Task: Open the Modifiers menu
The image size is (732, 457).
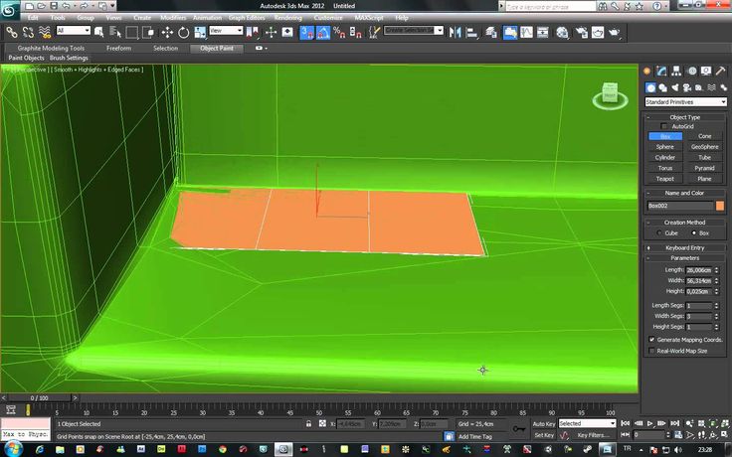Action: pos(173,17)
